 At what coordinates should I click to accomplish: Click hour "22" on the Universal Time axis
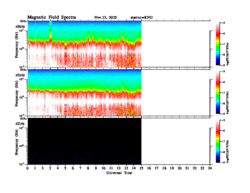pos(195,168)
